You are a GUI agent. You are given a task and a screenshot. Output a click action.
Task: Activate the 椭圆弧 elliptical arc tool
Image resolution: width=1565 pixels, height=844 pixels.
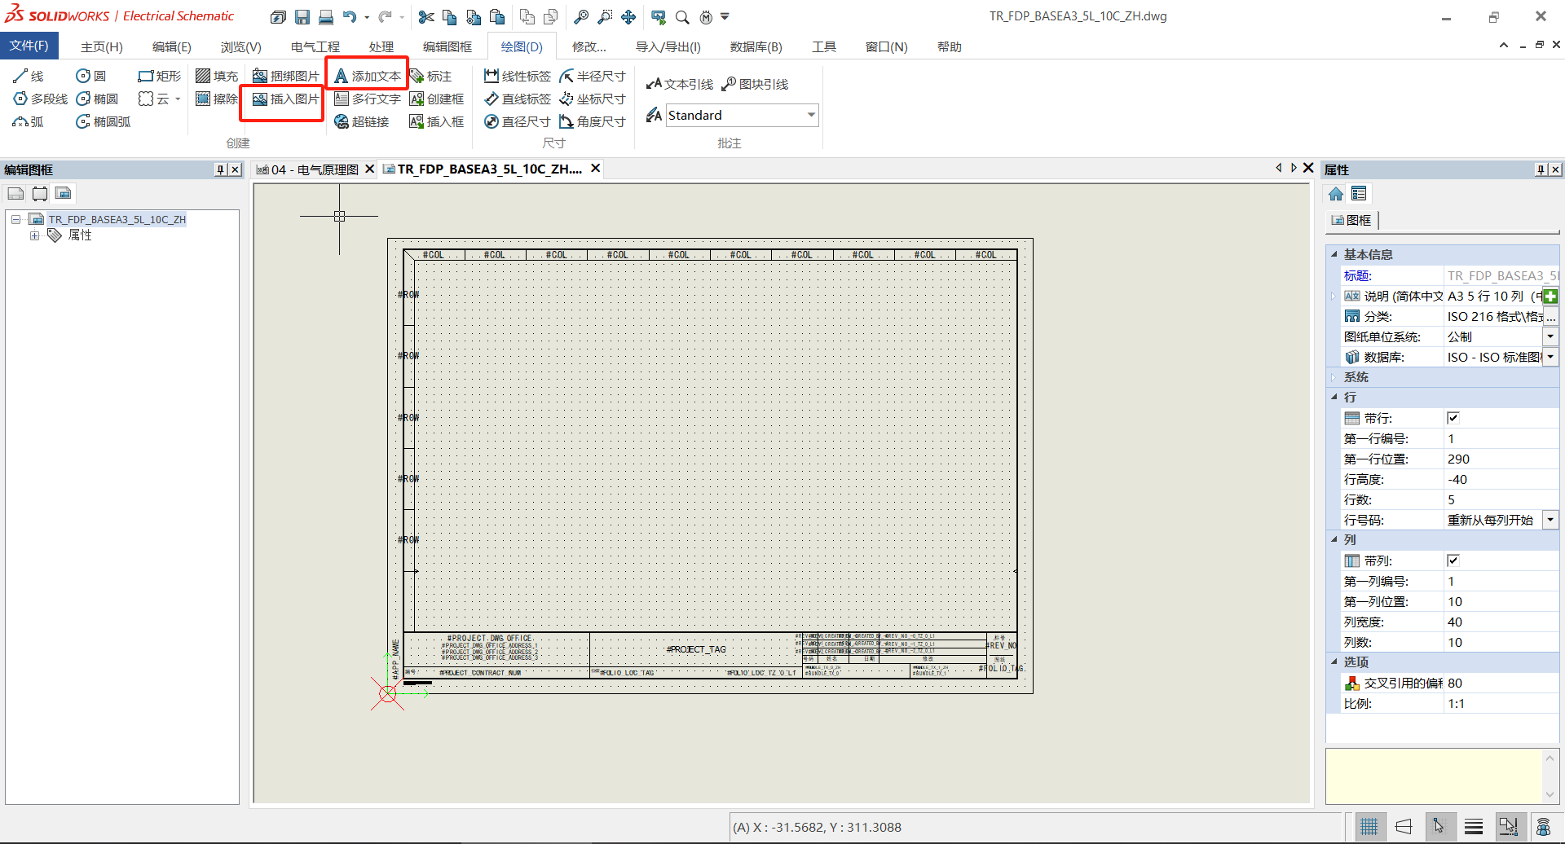pos(104,121)
